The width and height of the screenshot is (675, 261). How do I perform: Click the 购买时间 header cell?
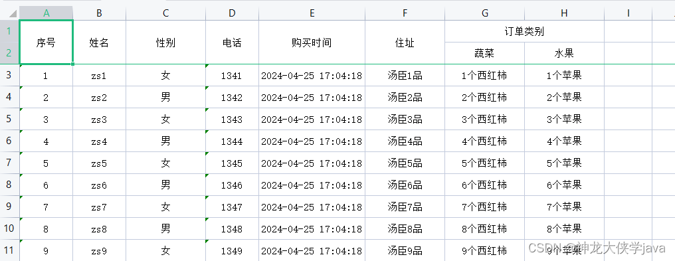[312, 43]
